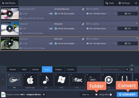The image size is (139, 98).
Task: Click the device detection icon
Action: [x=132, y=69]
